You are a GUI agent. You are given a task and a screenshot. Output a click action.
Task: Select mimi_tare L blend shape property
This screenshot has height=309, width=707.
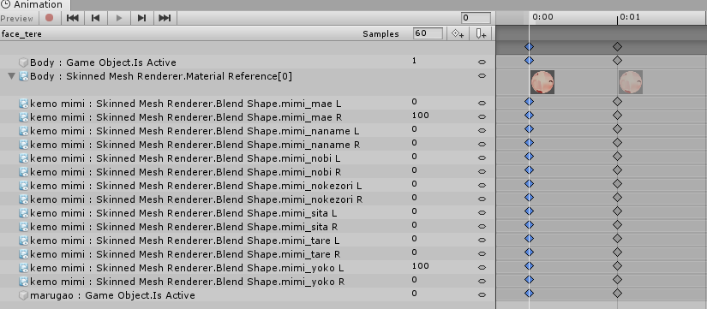185,241
